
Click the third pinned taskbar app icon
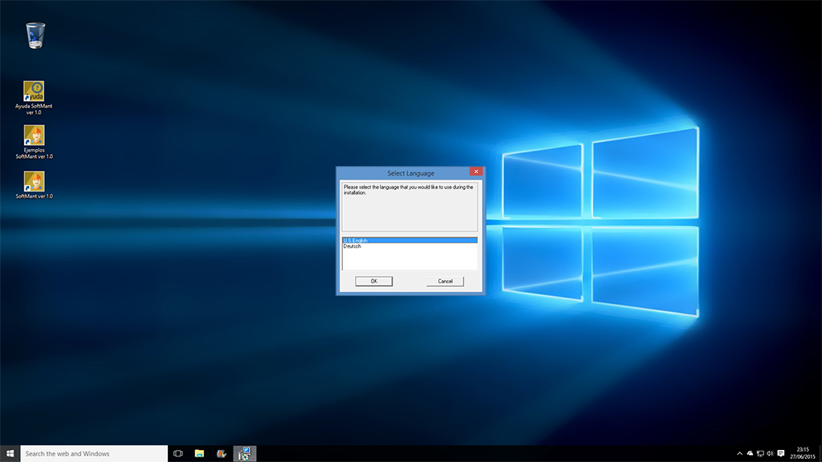222,453
